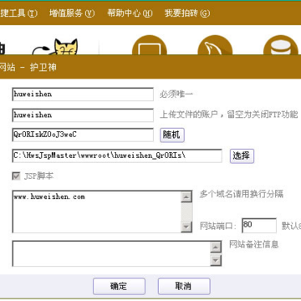Image resolution: width=301 pixels, height=301 pixels.
Task: Click the FTP account field huweishen
Action: (83, 115)
